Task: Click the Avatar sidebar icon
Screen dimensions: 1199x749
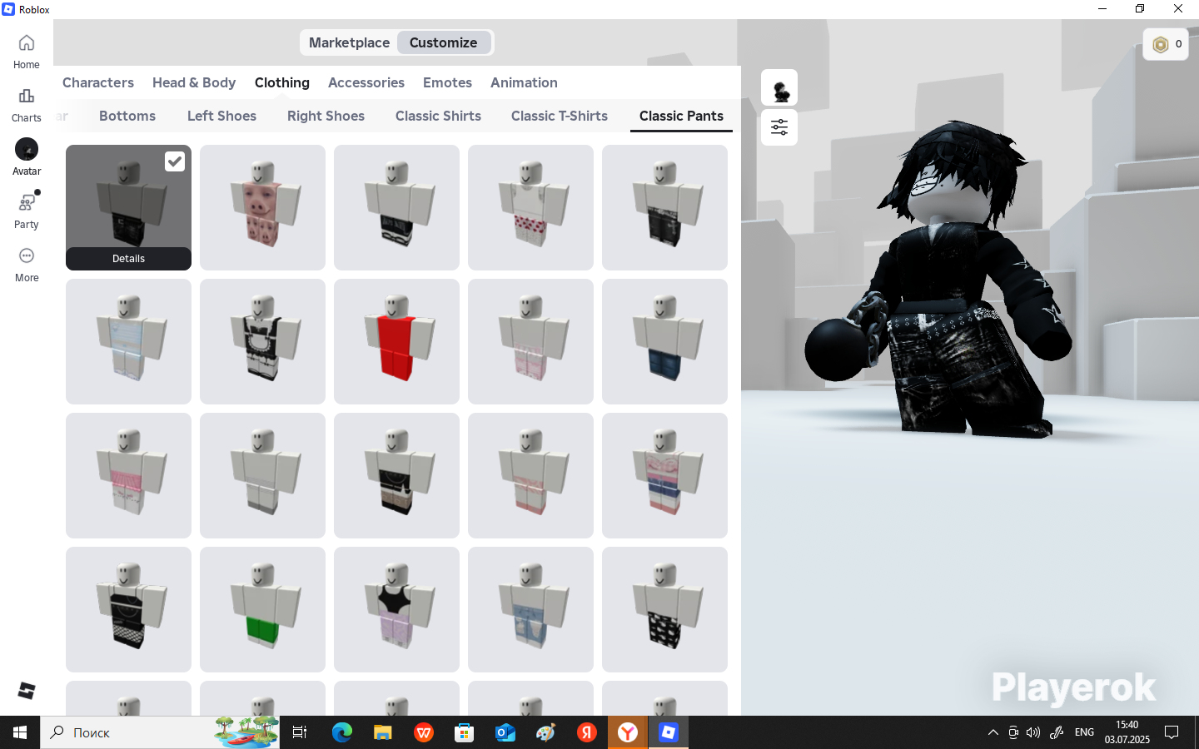Action: point(27,158)
